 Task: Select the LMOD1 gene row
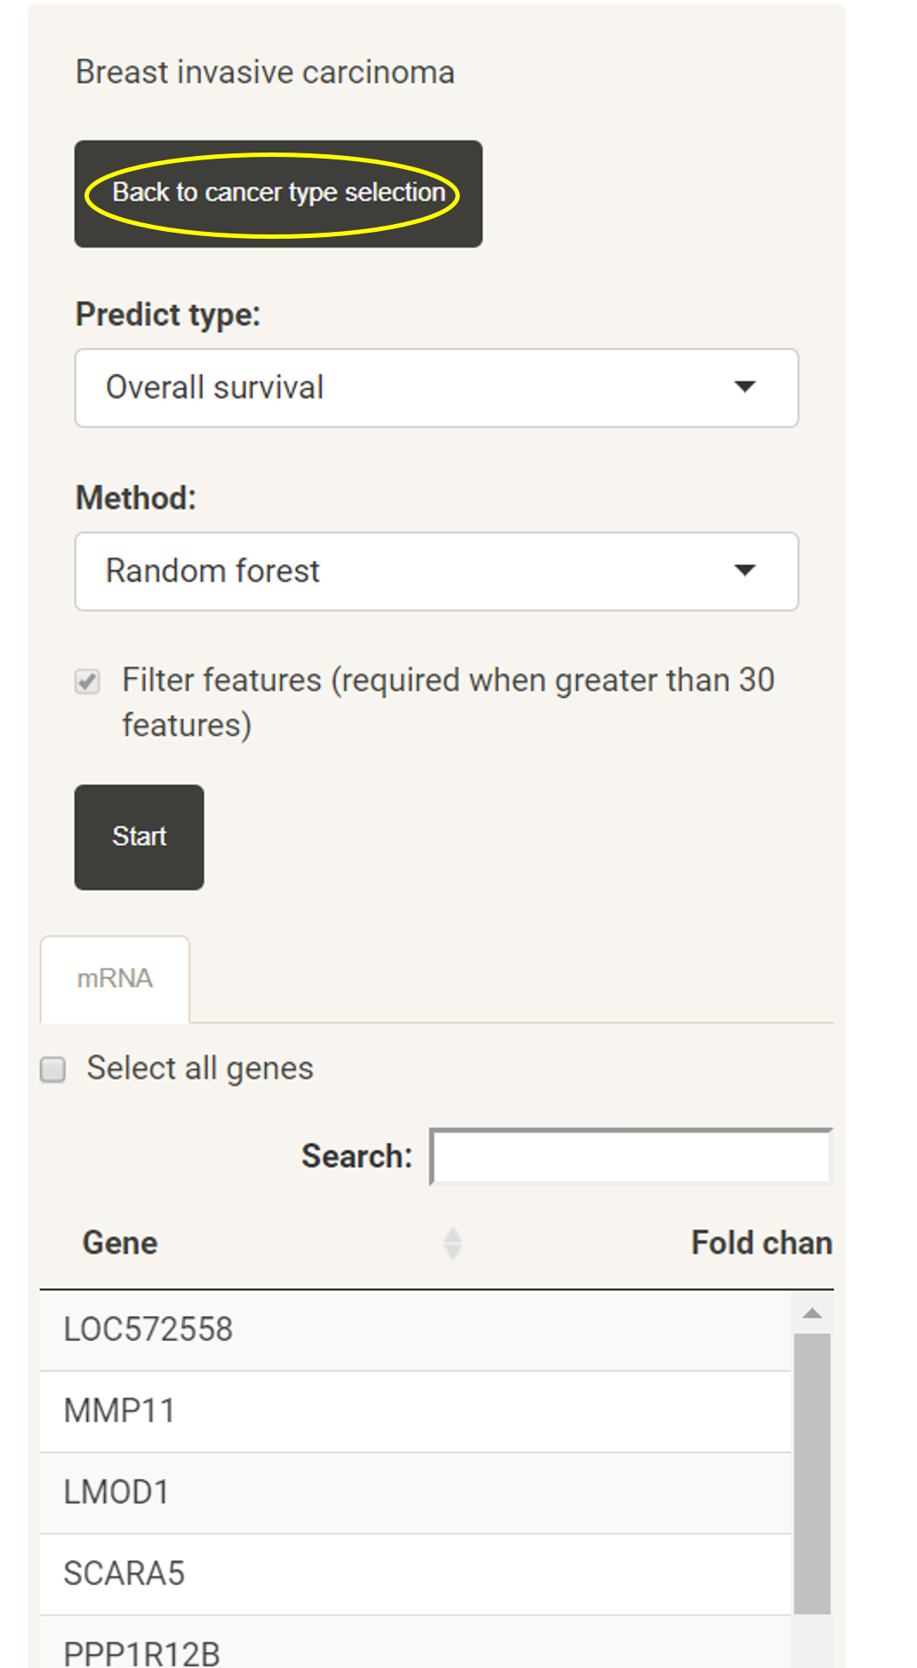415,1493
